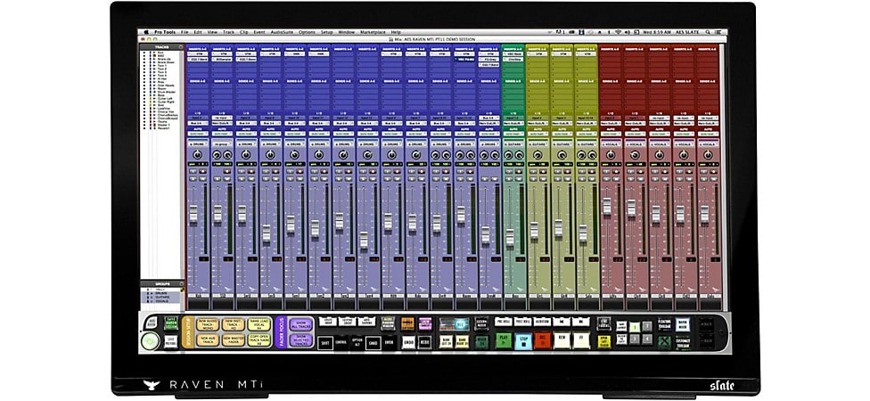Click the glowing mixer mode button
The width and height of the screenshot is (870, 401).
point(683,323)
